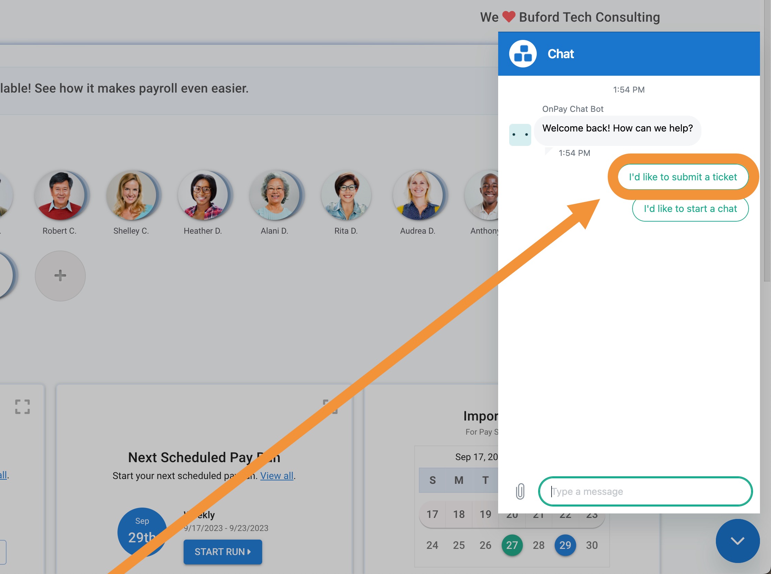This screenshot has height=574, width=771.
Task: Add employee with the plus circle
Action: pyautogui.click(x=60, y=276)
